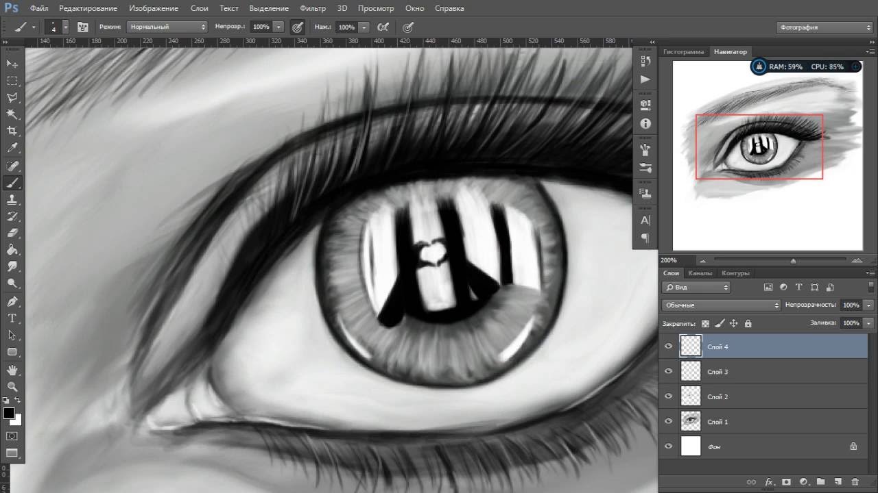Delete layer with trash icon
Screen dimensions: 878x493
coord(855,482)
